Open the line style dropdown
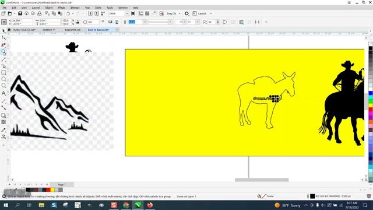 pos(170,22)
